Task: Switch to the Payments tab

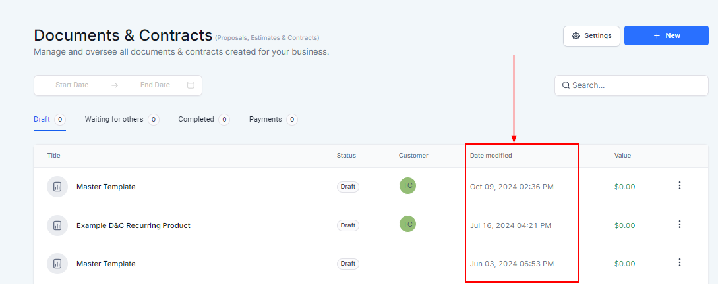Action: point(274,120)
